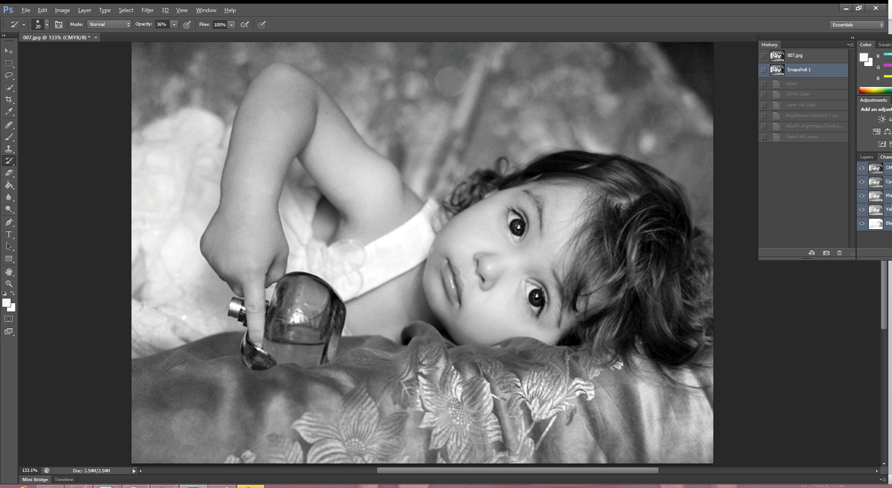Image resolution: width=892 pixels, height=488 pixels.
Task: Select the Blur tool
Action: tap(9, 197)
